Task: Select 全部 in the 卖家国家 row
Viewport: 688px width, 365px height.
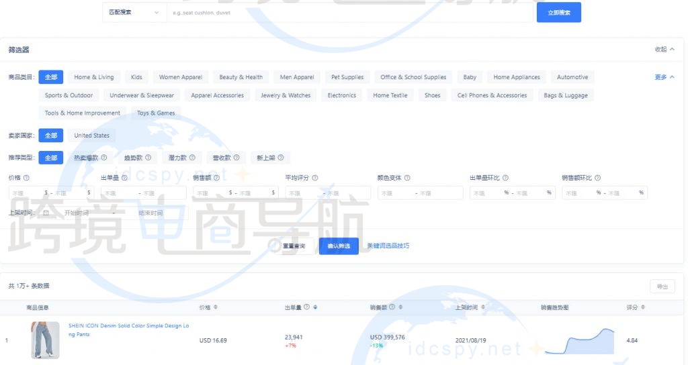Action: 51,136
